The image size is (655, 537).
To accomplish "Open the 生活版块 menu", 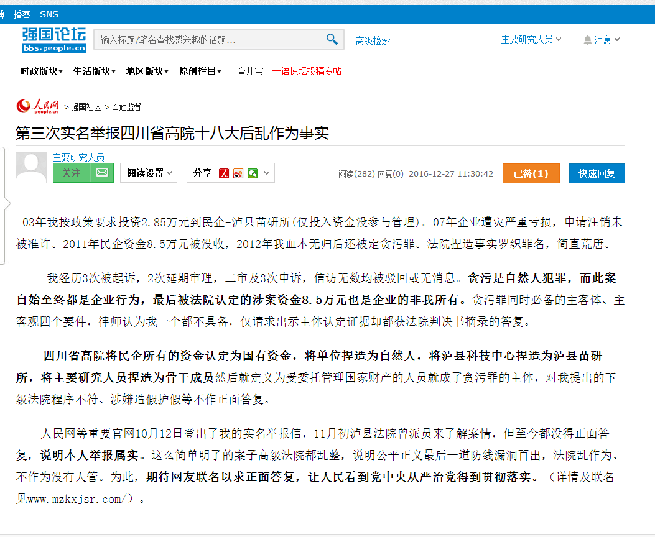I will click(94, 71).
